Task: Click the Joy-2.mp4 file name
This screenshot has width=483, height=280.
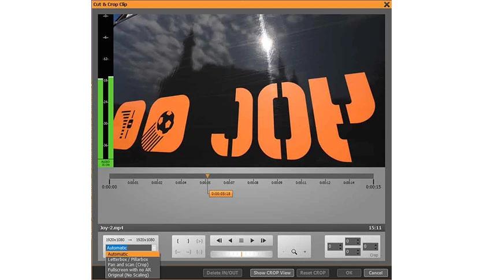Action: point(112,228)
